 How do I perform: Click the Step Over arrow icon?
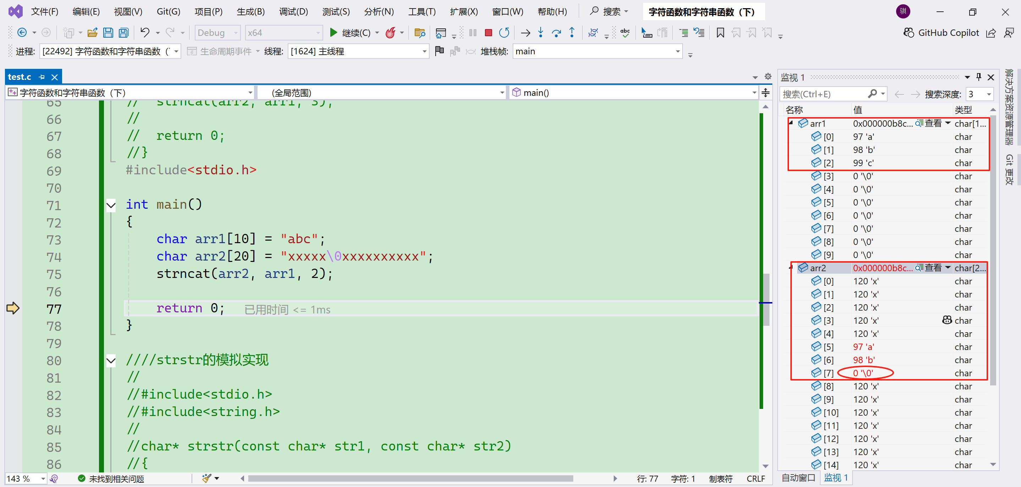556,33
